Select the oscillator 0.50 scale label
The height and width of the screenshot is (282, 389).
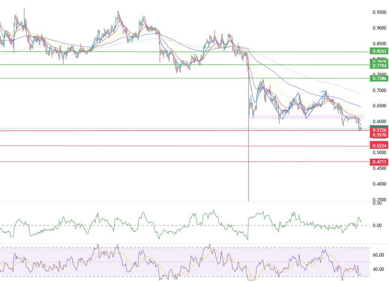point(377,203)
